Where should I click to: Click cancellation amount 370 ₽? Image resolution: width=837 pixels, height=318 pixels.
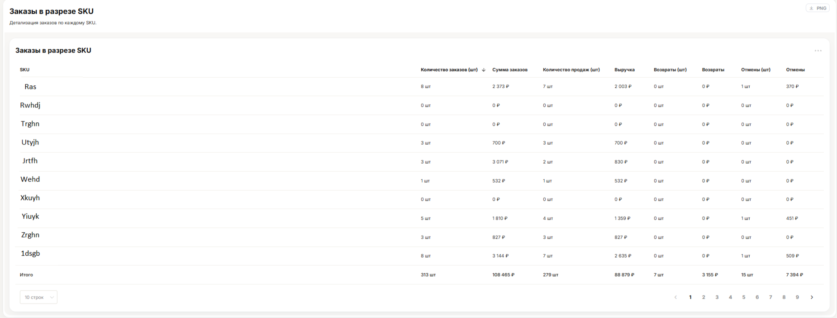[x=793, y=86]
